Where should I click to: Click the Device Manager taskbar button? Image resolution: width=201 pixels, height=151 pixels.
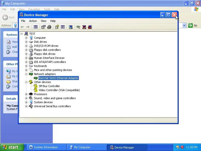tap(127, 147)
